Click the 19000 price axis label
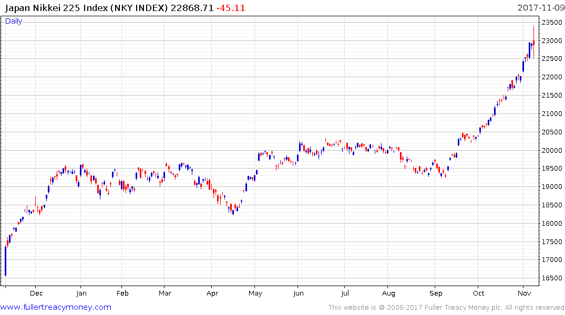 click(552, 187)
